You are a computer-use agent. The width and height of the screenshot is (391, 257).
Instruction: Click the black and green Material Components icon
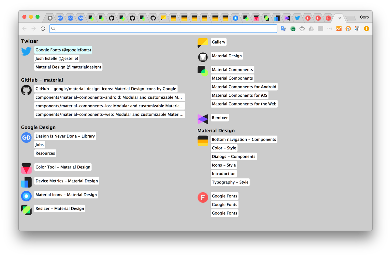pos(203,71)
